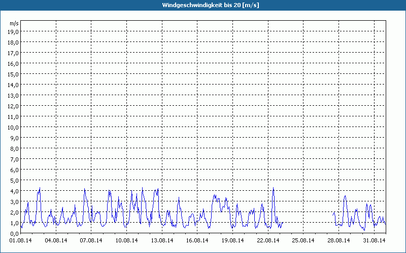Click the 13.08.14 date label

[162, 240]
